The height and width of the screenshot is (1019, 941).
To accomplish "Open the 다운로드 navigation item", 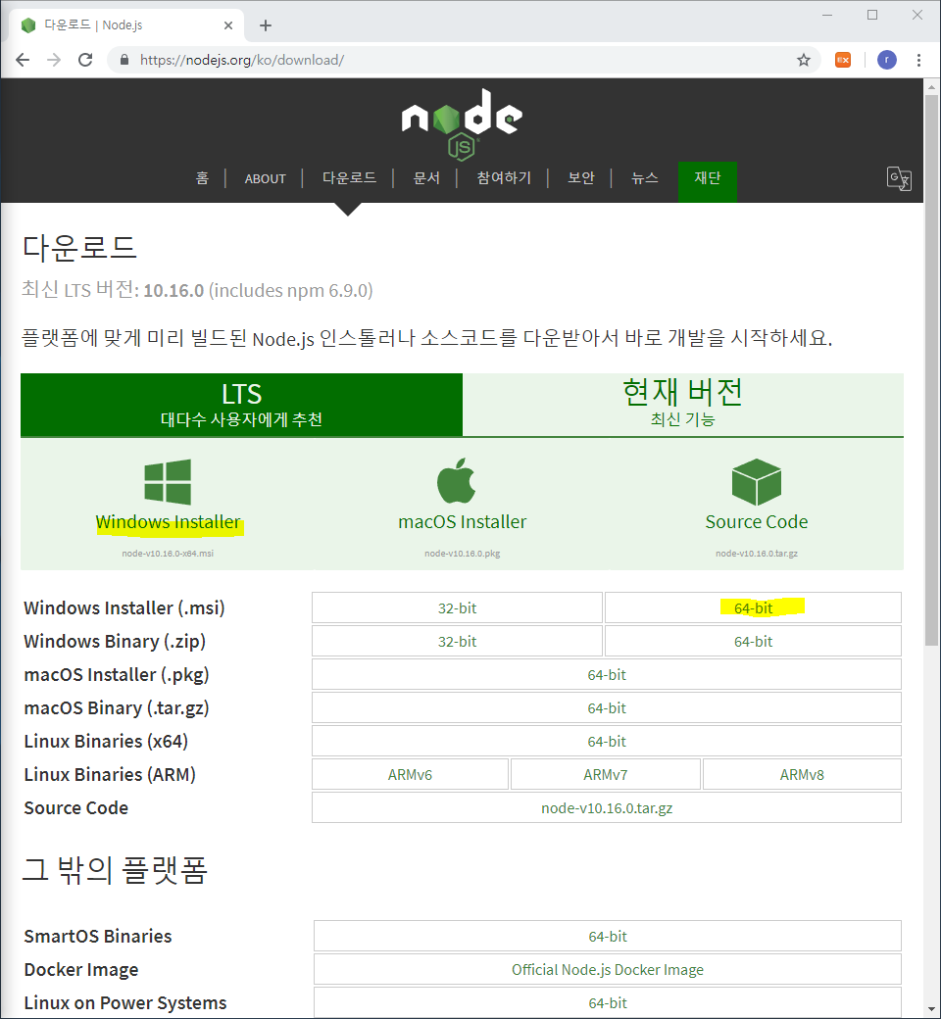I will coord(349,178).
